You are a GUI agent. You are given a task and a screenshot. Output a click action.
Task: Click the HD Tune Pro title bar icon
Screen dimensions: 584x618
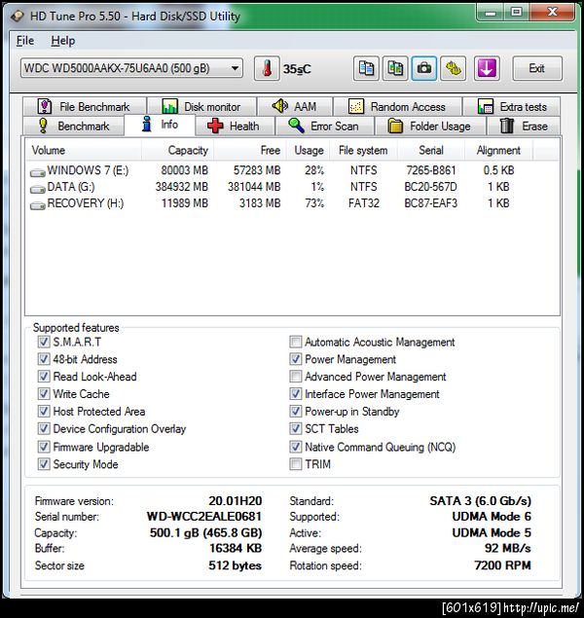pos(18,17)
